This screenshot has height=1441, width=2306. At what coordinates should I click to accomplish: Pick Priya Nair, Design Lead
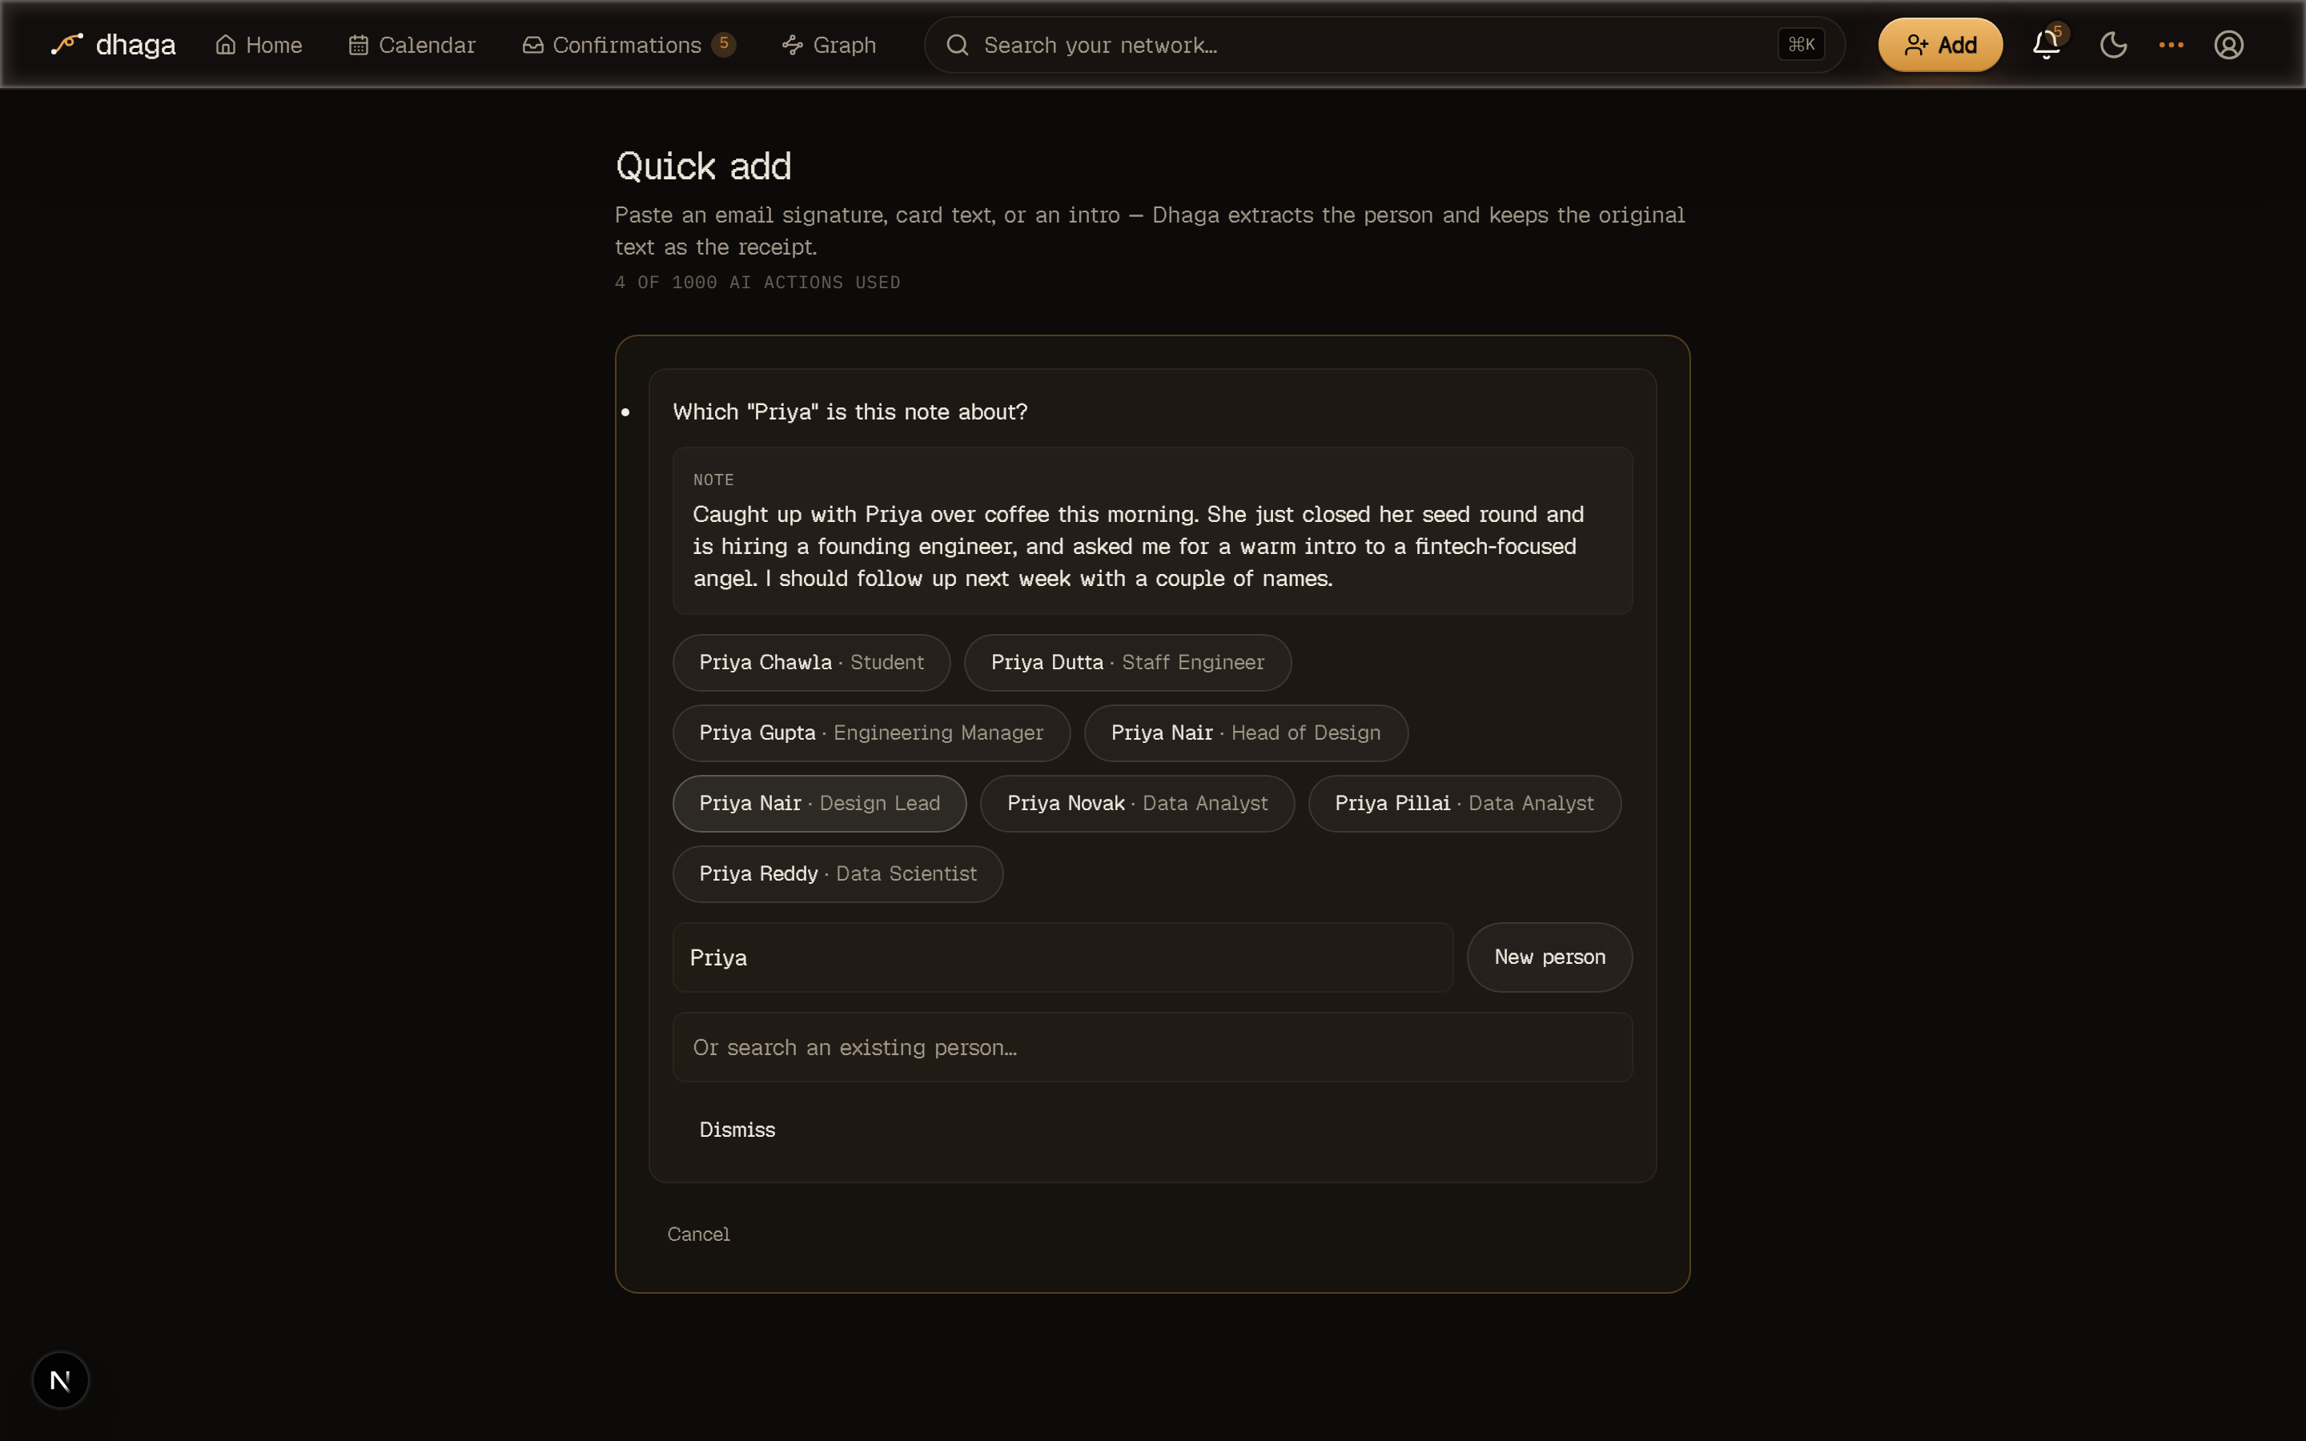819,804
